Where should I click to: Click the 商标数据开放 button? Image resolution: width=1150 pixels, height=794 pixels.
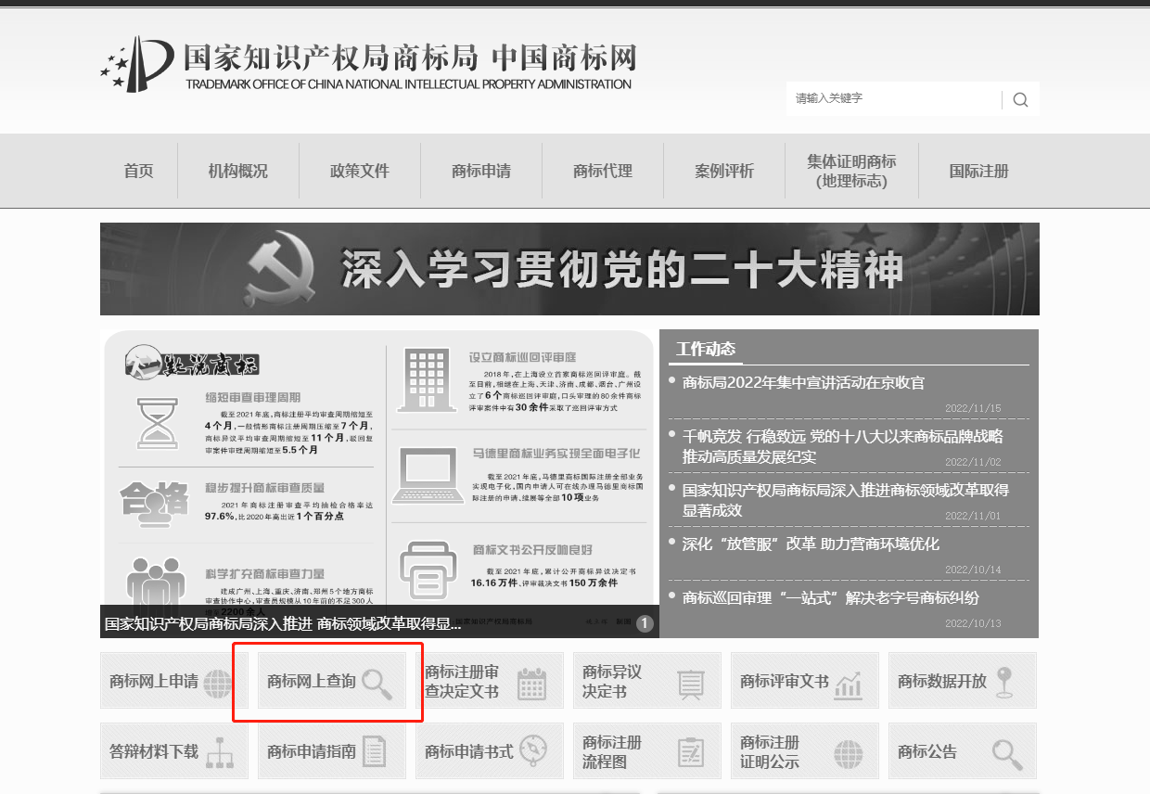click(x=963, y=681)
